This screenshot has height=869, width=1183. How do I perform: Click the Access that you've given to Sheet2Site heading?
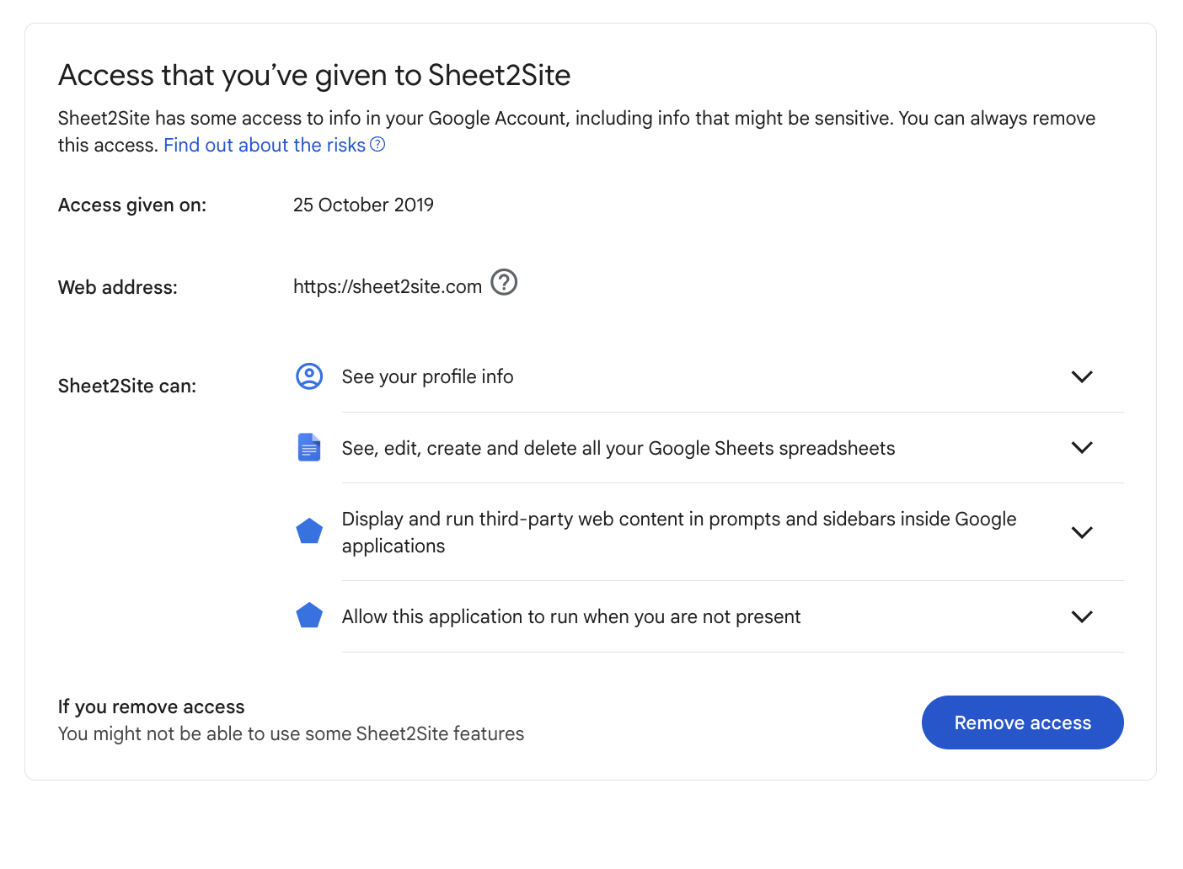pos(314,76)
